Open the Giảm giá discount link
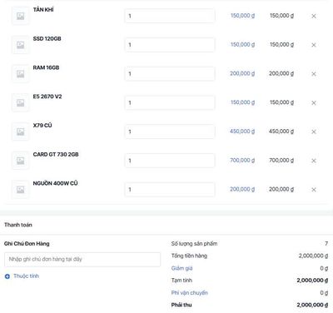The width and height of the screenshot is (333, 313). pyautogui.click(x=181, y=268)
